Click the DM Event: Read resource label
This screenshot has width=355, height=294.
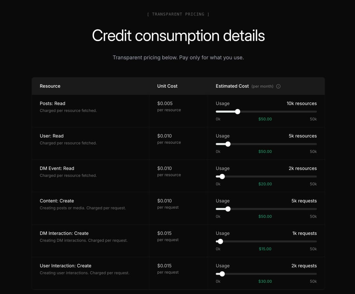[x=57, y=168]
